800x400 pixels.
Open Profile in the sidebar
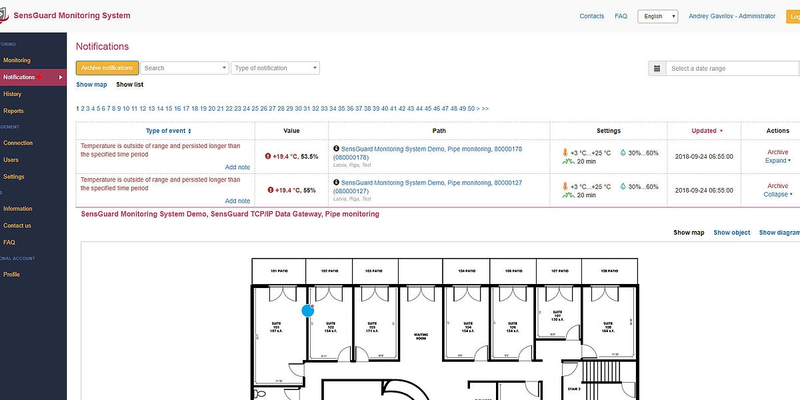11,275
